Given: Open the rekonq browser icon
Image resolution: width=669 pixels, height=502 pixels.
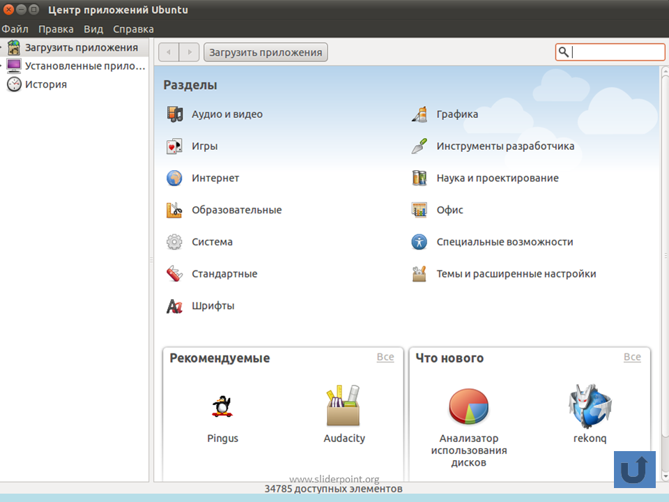Looking at the screenshot, I should pos(590,406).
